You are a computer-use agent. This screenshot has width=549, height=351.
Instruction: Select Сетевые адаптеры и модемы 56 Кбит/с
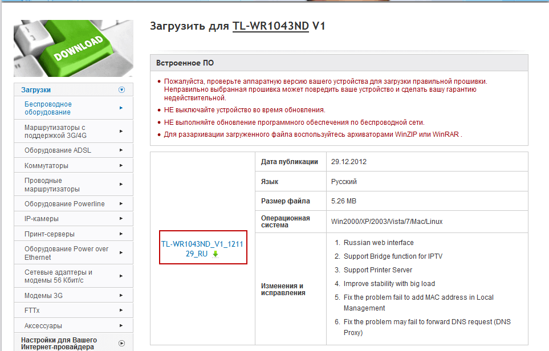(x=58, y=276)
